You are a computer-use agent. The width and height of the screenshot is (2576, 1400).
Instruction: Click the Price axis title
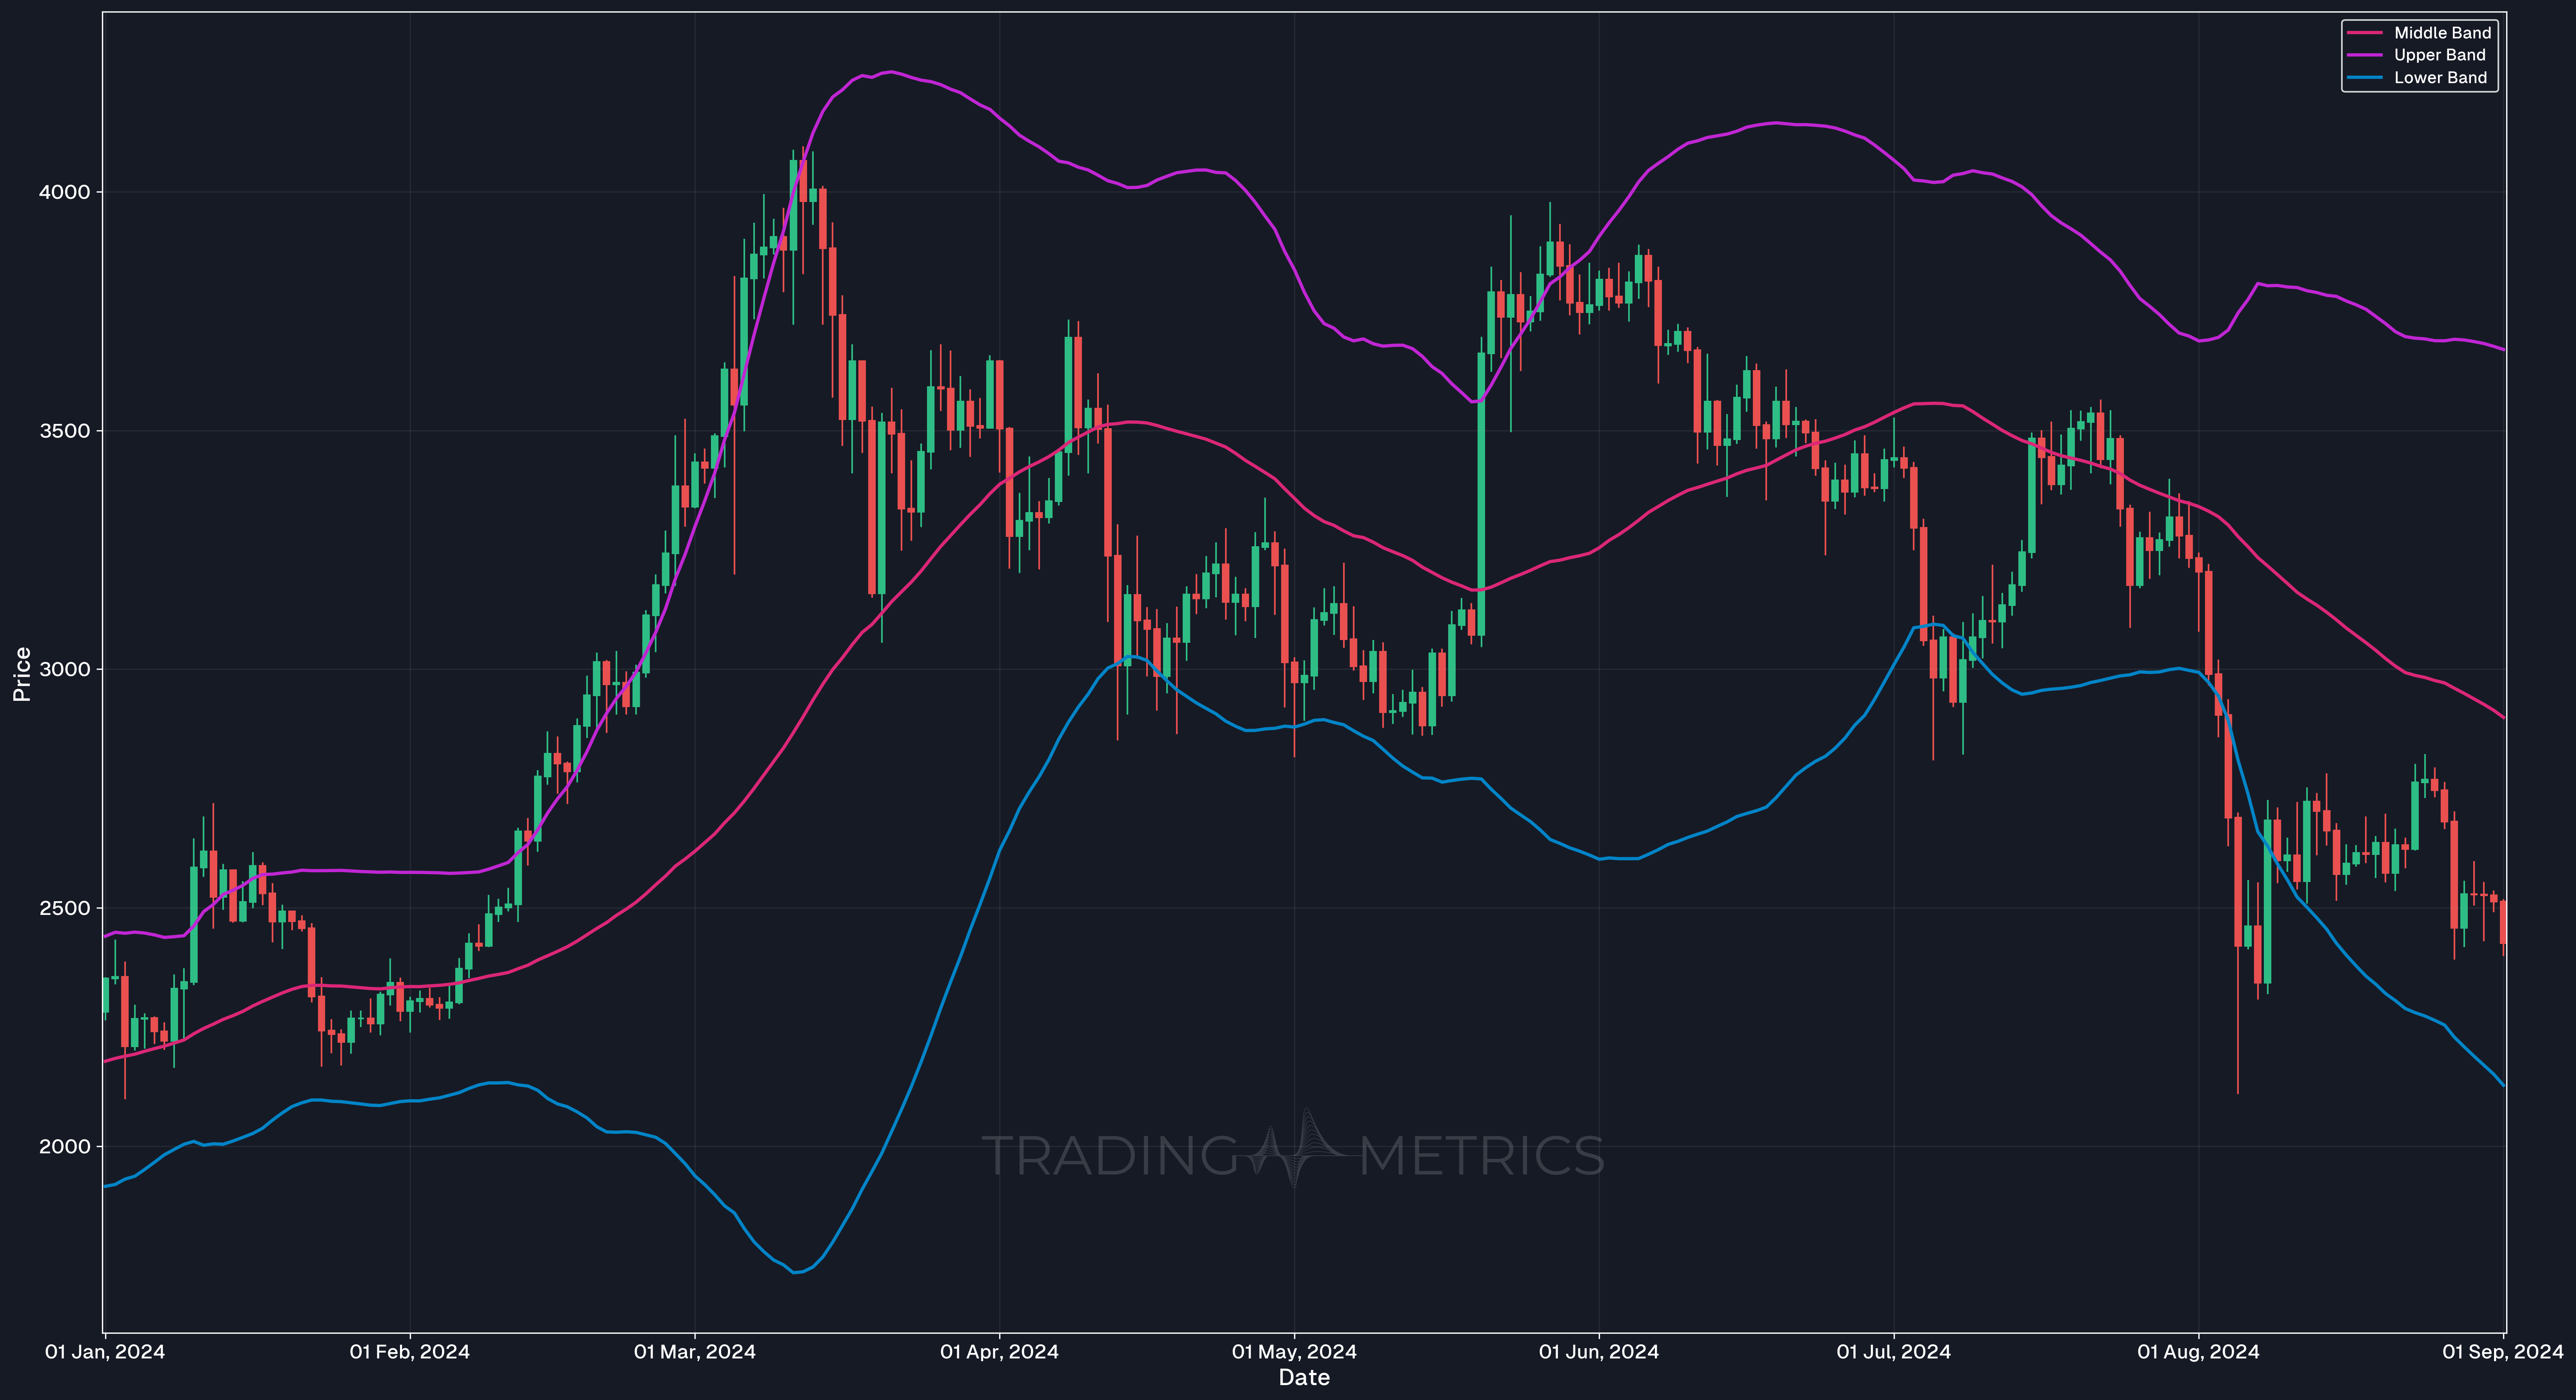click(21, 674)
